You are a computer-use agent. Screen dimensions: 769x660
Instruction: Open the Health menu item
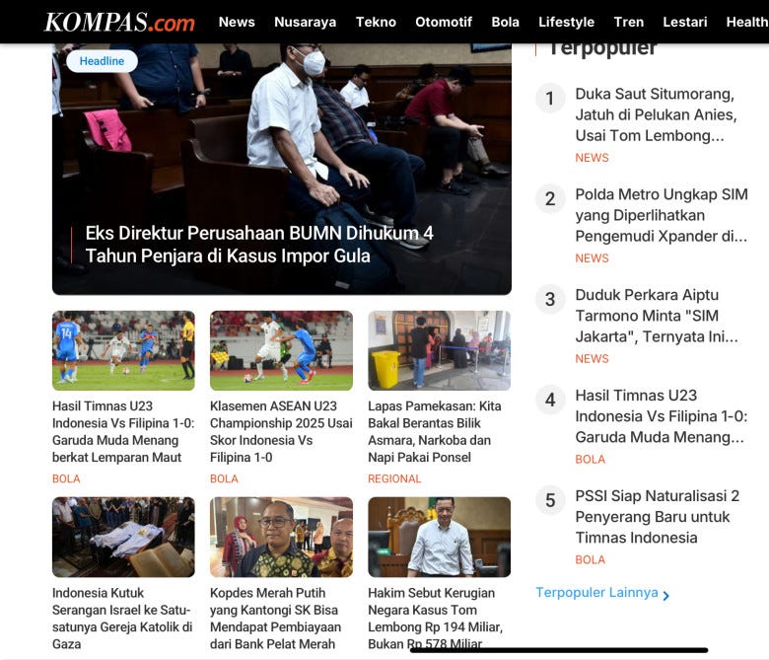pyautogui.click(x=747, y=22)
